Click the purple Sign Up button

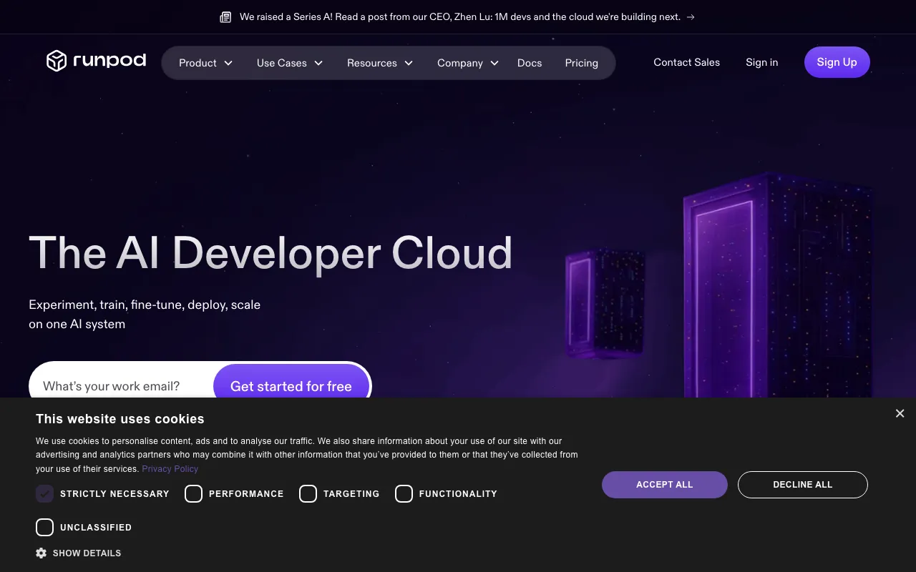click(x=837, y=62)
